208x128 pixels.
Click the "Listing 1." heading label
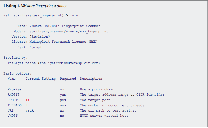[11, 6]
